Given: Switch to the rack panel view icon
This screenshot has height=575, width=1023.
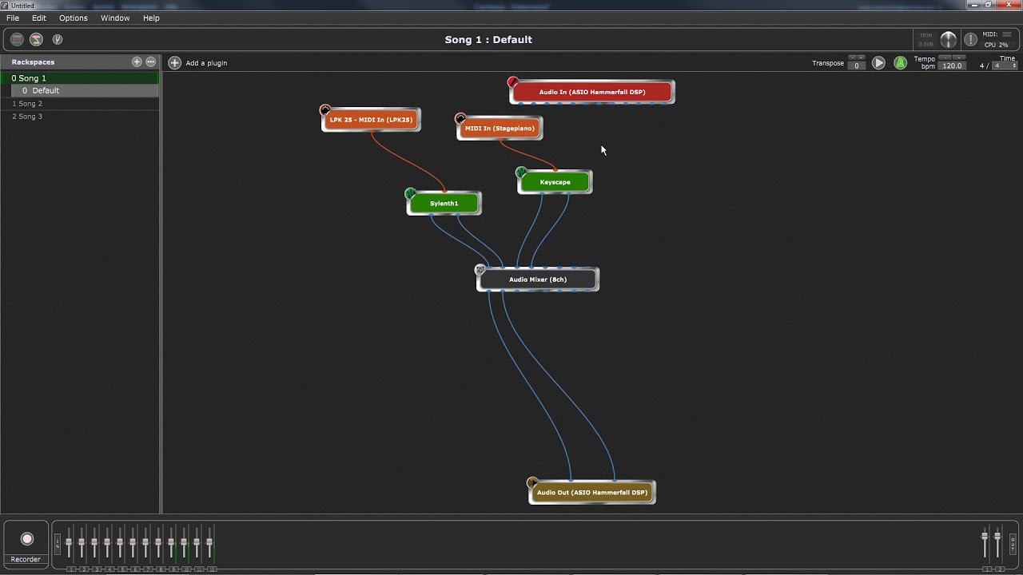Looking at the screenshot, I should click(x=17, y=39).
